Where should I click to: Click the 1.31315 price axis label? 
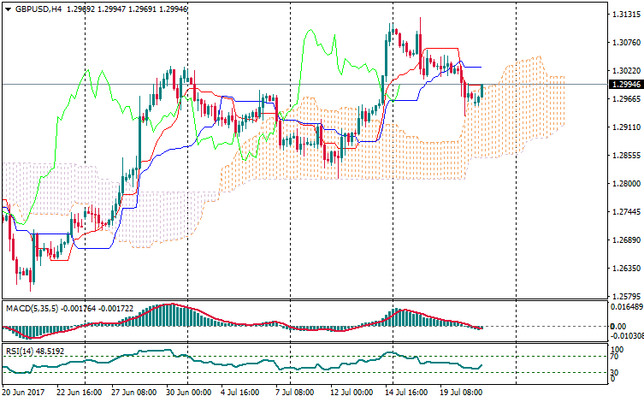[622, 15]
